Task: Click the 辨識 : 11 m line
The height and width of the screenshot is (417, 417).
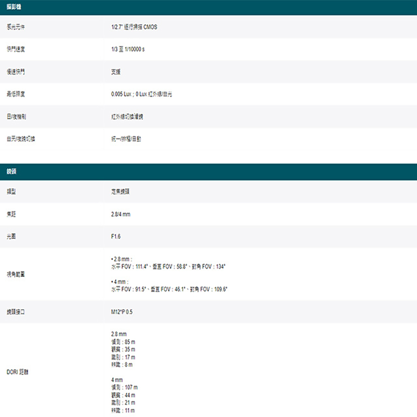Action: (123, 410)
